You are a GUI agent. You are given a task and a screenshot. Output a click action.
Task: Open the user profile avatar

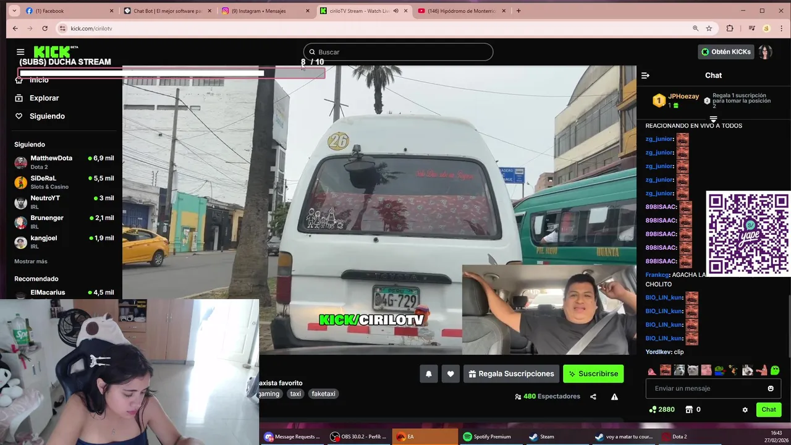[766, 52]
